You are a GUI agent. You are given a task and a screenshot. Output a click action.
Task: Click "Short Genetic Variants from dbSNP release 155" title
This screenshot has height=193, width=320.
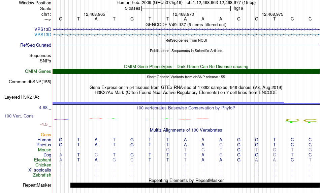(x=186, y=77)
